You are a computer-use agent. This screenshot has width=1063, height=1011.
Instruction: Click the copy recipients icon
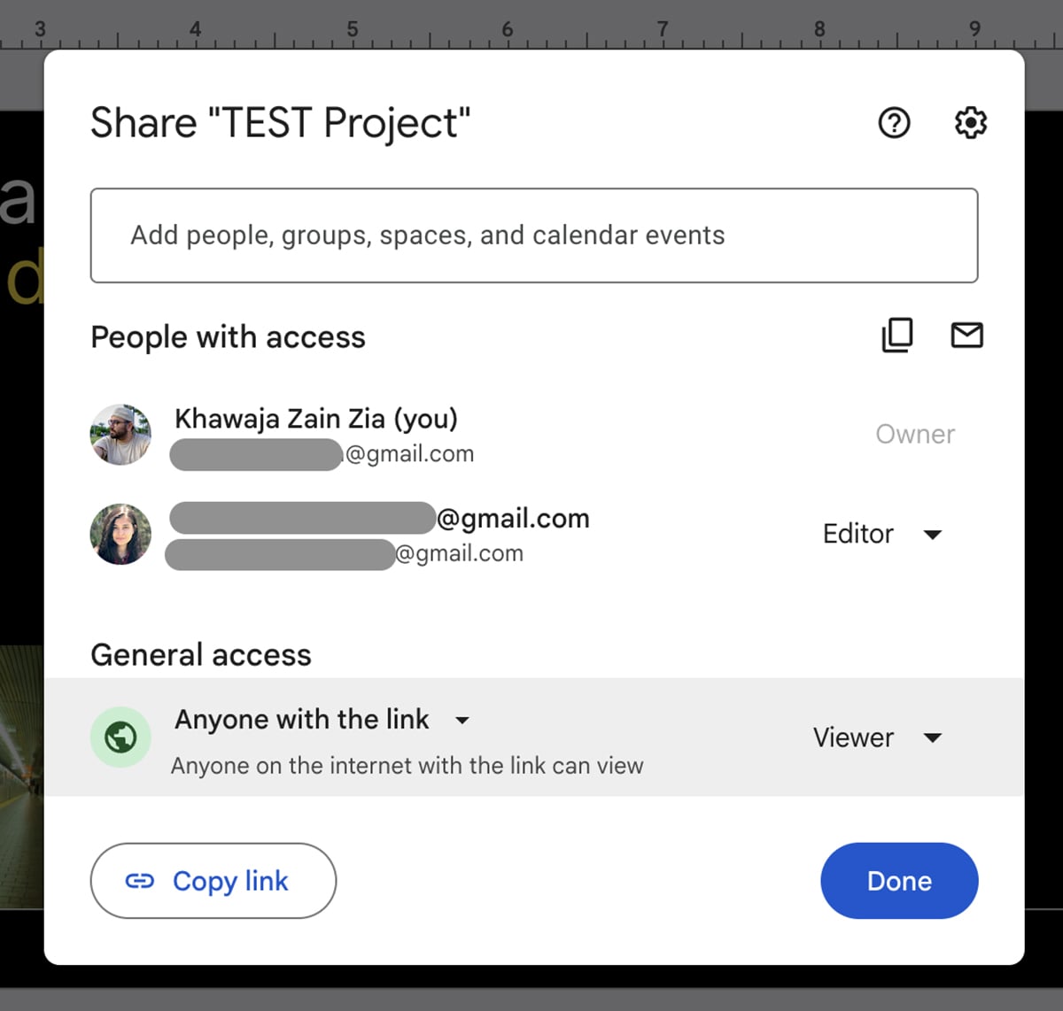point(897,336)
